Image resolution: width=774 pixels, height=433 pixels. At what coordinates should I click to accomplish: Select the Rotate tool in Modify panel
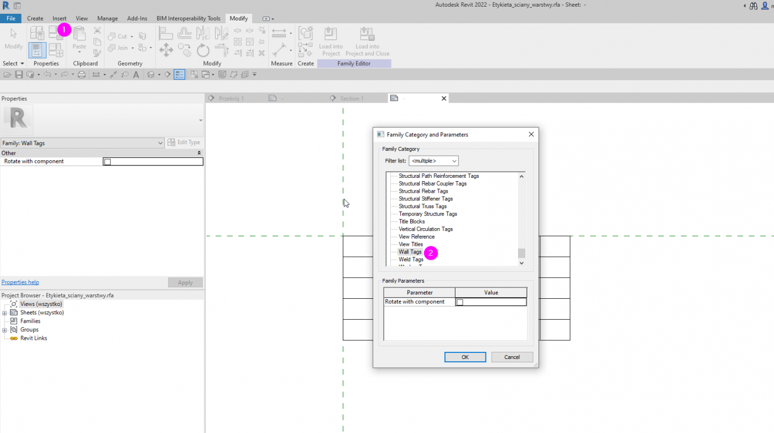coord(203,51)
